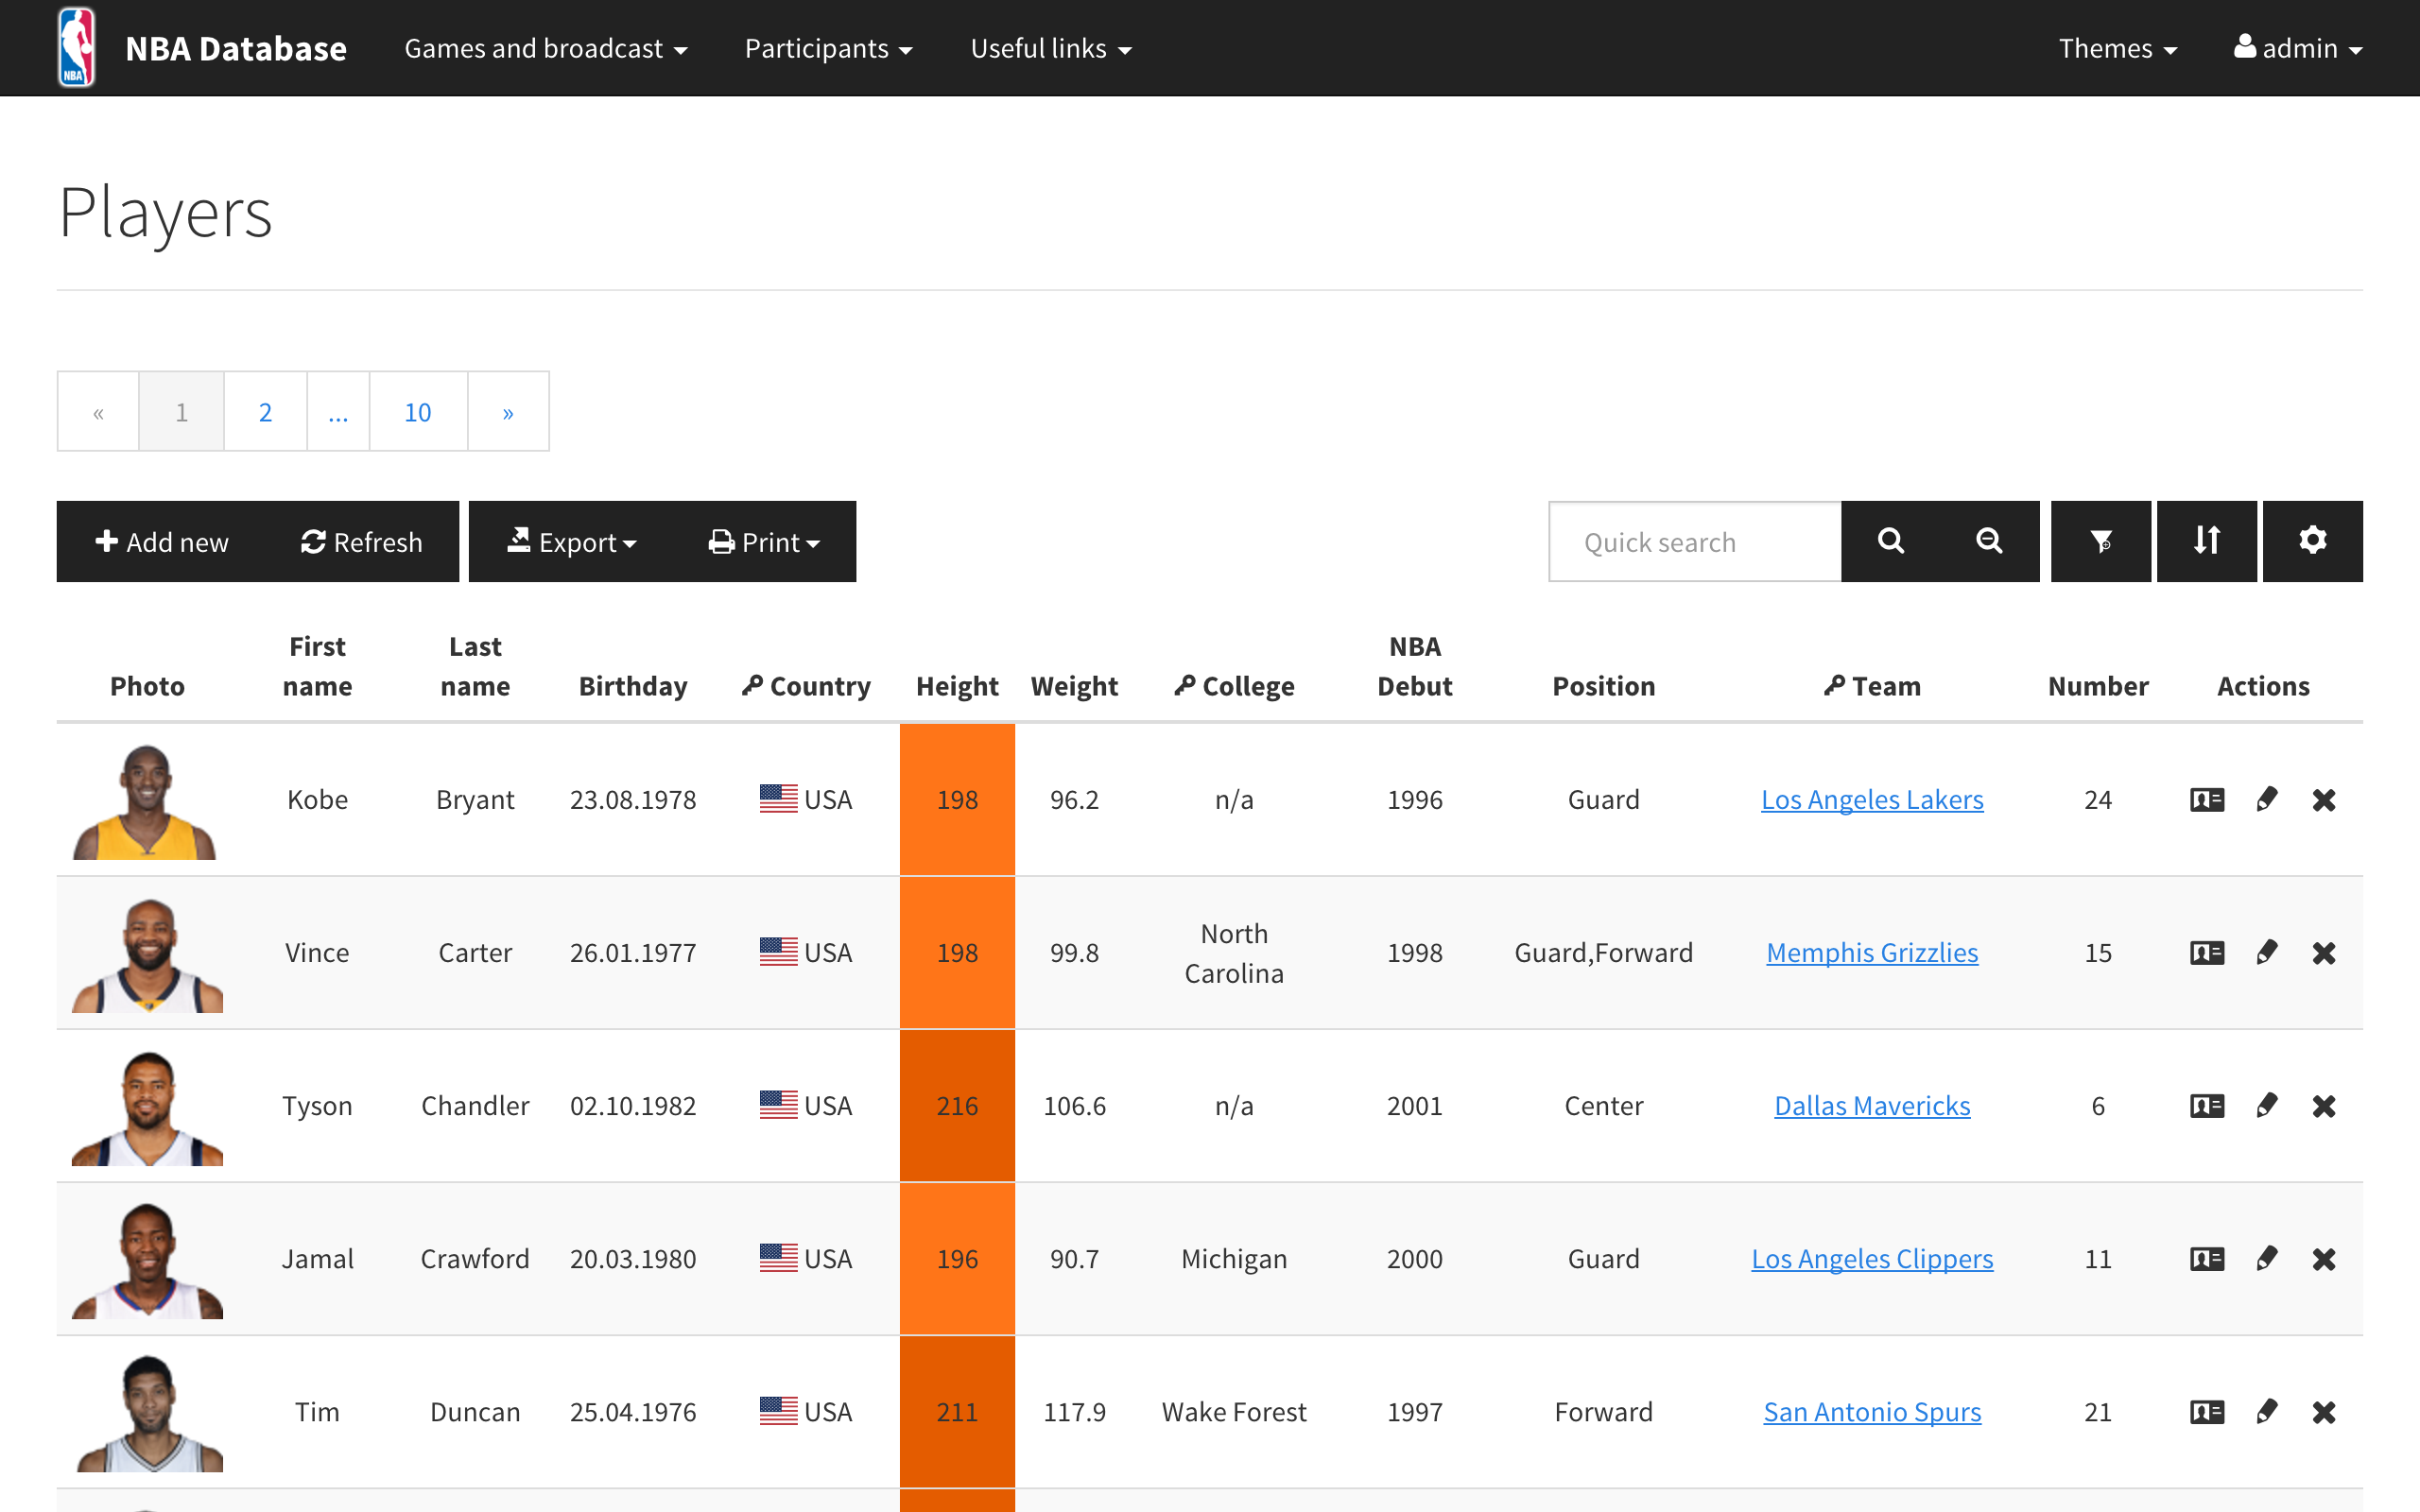Follow the Memphis Grizzlies team link
Viewport: 2420px width, 1512px height.
coord(1871,952)
